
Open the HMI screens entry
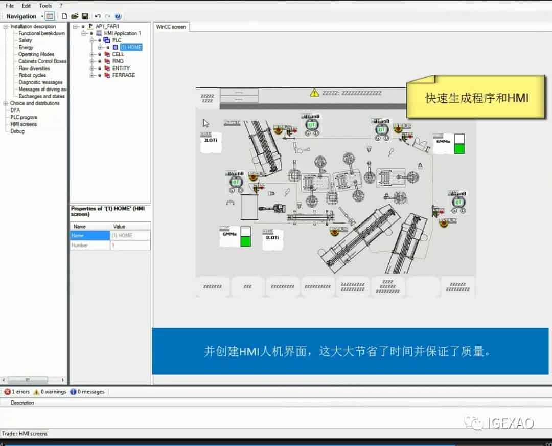24,124
